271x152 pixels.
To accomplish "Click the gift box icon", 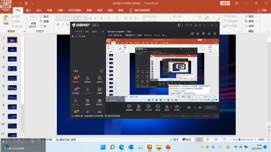I will coord(192,33).
